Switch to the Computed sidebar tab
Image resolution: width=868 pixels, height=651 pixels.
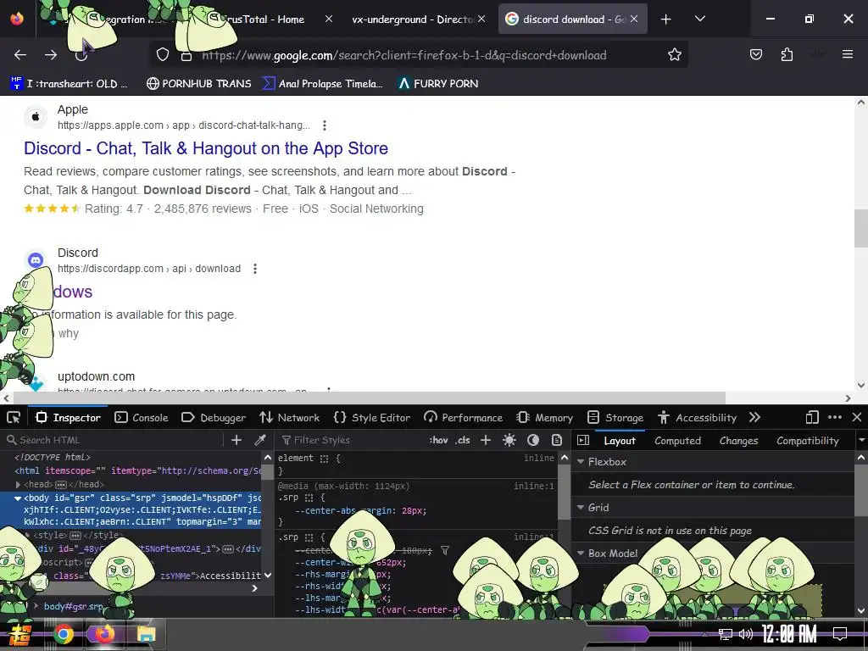pyautogui.click(x=677, y=441)
